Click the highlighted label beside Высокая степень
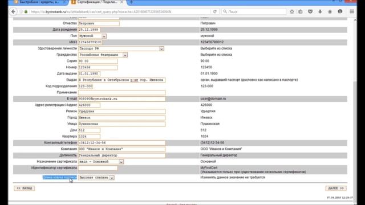This screenshot has height=205, width=365. click(x=59, y=177)
